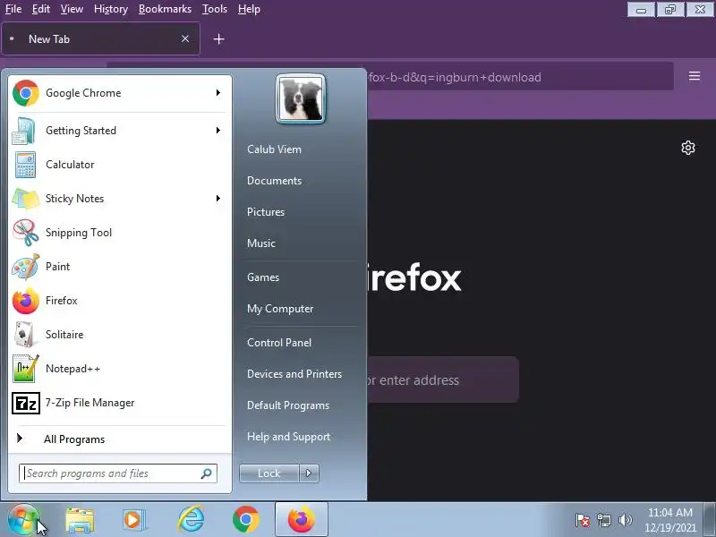Open the network tray icon
716x537 pixels.
(x=604, y=520)
